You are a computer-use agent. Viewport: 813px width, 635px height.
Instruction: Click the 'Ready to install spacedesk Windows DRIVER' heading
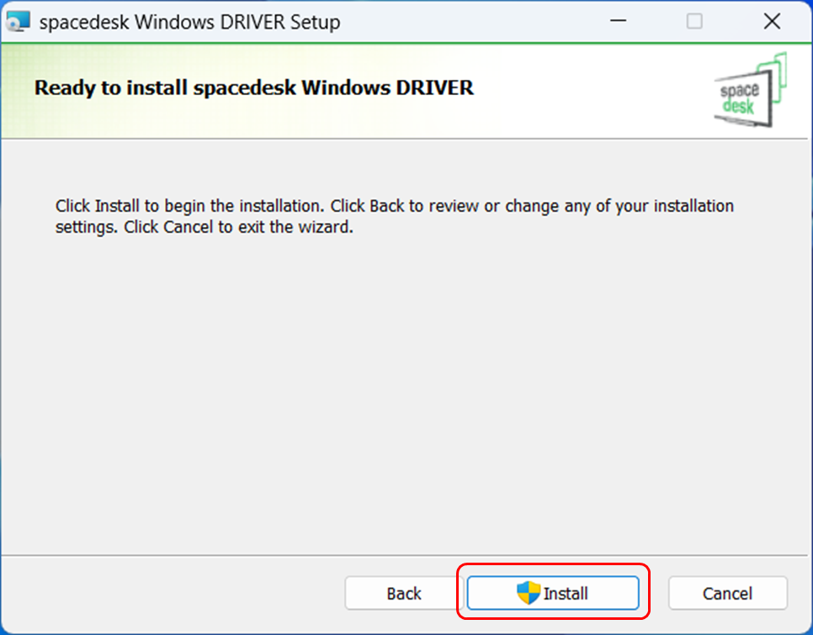(253, 87)
